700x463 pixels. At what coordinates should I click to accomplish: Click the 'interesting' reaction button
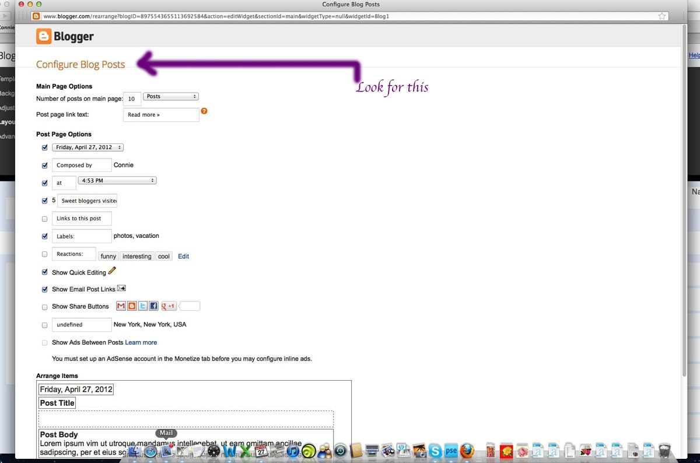[136, 257]
